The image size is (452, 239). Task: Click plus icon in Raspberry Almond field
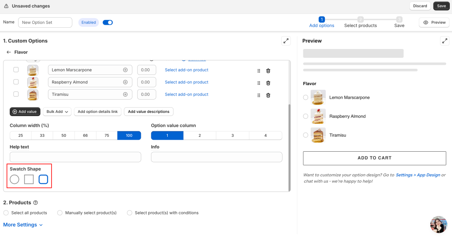coord(125,82)
